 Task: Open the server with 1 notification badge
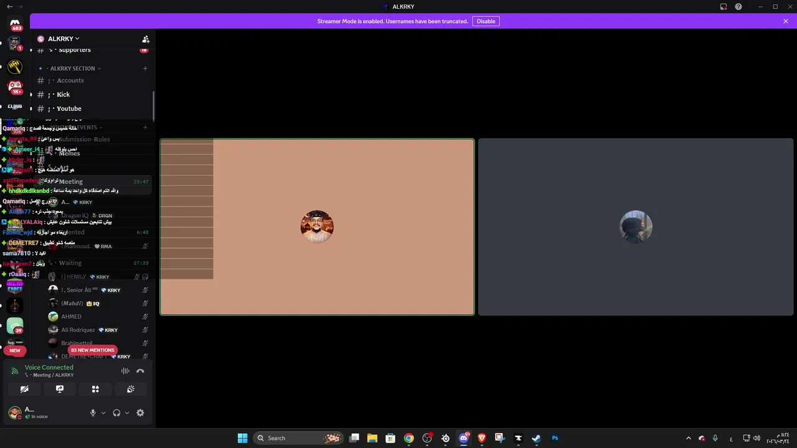(15, 45)
